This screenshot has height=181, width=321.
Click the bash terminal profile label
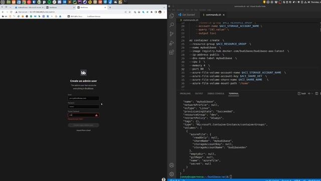coord(302,94)
